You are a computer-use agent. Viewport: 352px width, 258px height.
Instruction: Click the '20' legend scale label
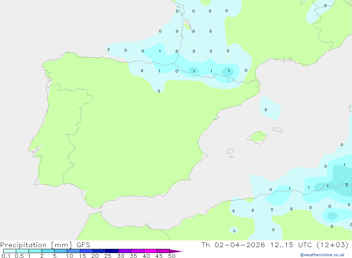95,256
